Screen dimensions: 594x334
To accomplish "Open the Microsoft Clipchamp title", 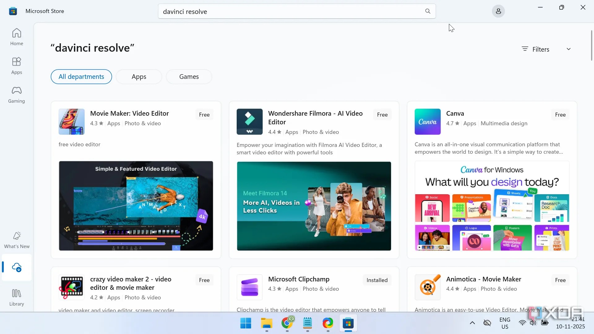I will click(x=299, y=279).
